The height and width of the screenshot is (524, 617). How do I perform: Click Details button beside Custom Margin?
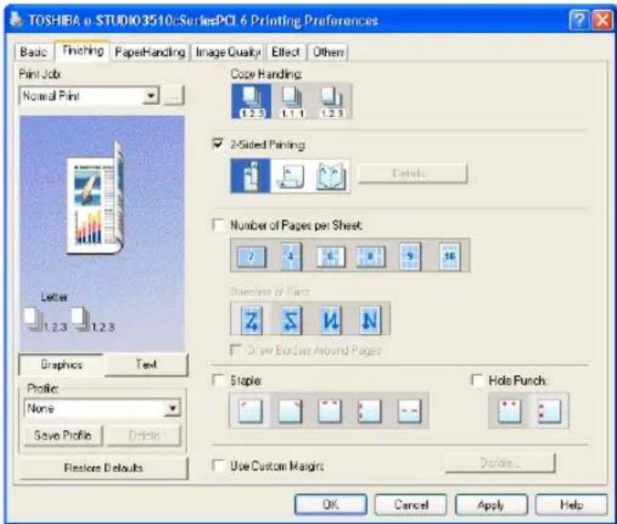[500, 463]
